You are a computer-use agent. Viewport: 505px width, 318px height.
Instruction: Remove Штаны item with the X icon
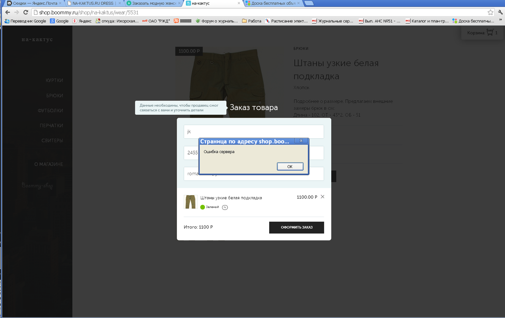(x=322, y=197)
